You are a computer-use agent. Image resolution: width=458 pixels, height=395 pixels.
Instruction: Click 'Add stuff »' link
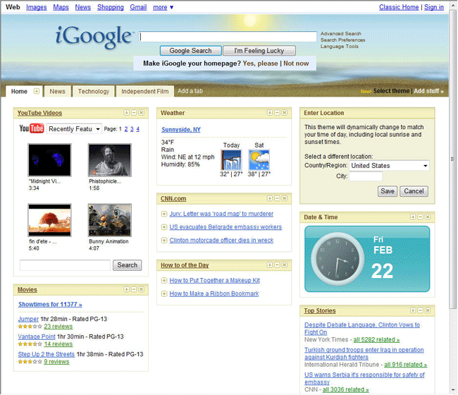(x=428, y=91)
